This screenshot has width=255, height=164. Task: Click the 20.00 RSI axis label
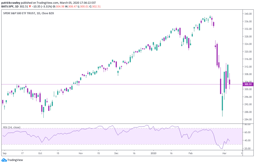coord(247,148)
